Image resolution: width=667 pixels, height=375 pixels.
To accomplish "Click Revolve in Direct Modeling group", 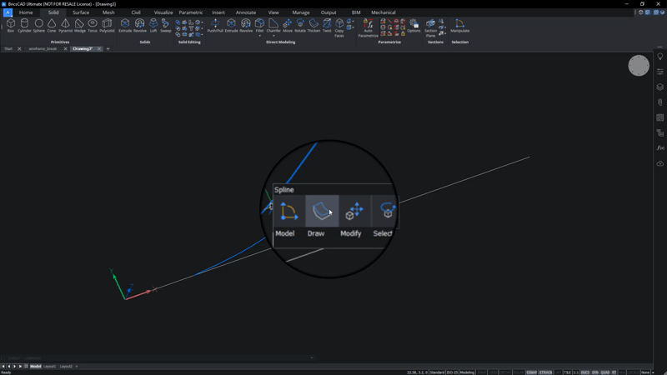I will [x=246, y=25].
